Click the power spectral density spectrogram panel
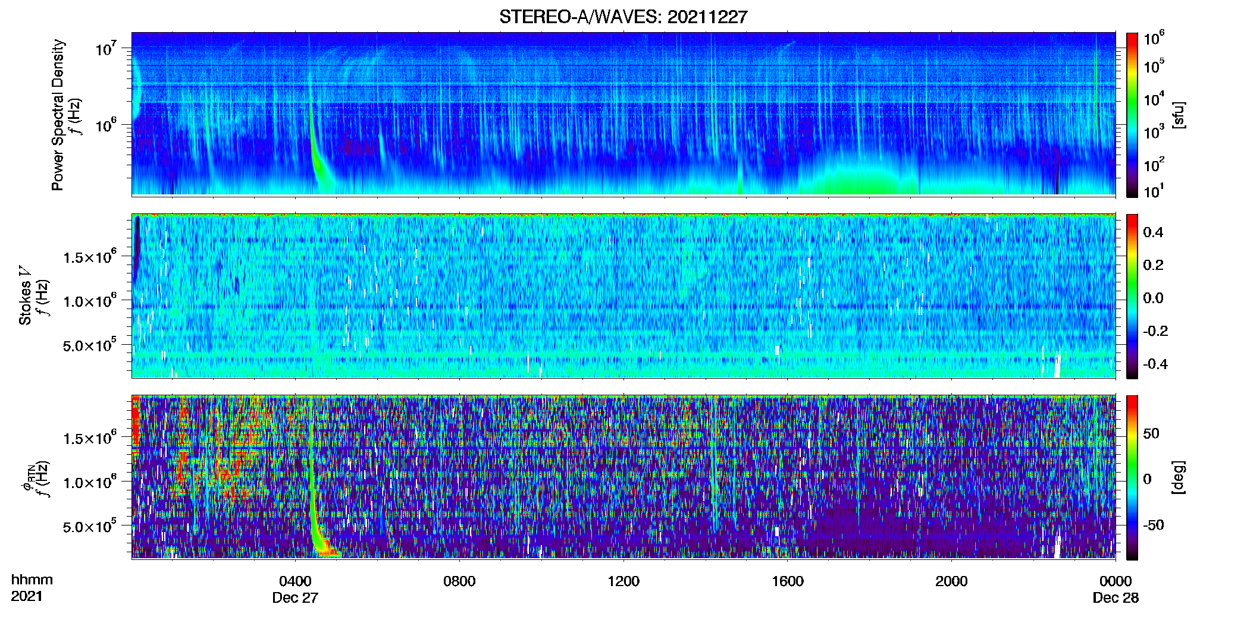1247x642 pixels. click(623, 114)
